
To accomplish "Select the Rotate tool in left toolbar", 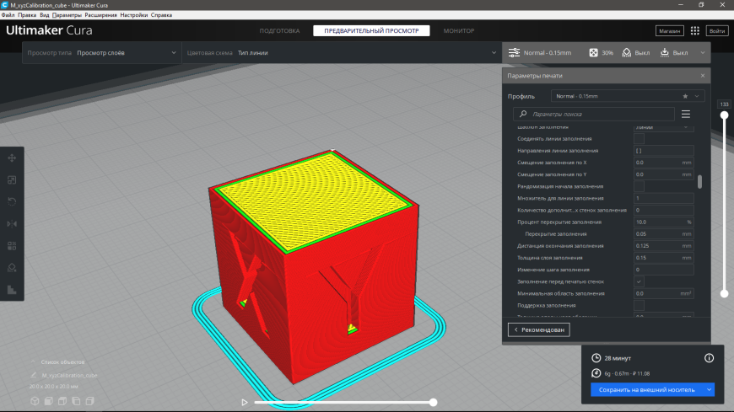I will [12, 202].
